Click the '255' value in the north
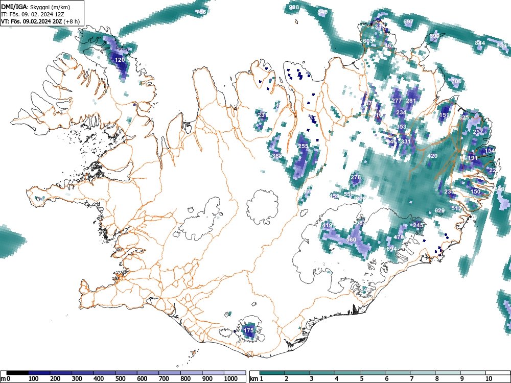The height and width of the screenshot is (383, 511). click(x=303, y=146)
